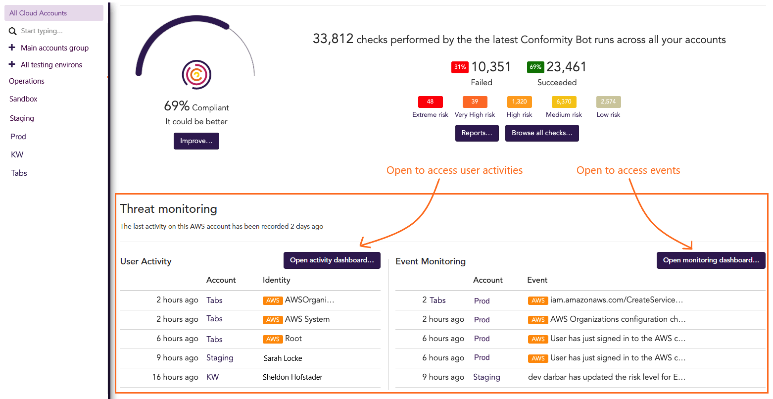Image resolution: width=773 pixels, height=399 pixels.
Task: Click the Threat monitoring heading
Action: 169,209
